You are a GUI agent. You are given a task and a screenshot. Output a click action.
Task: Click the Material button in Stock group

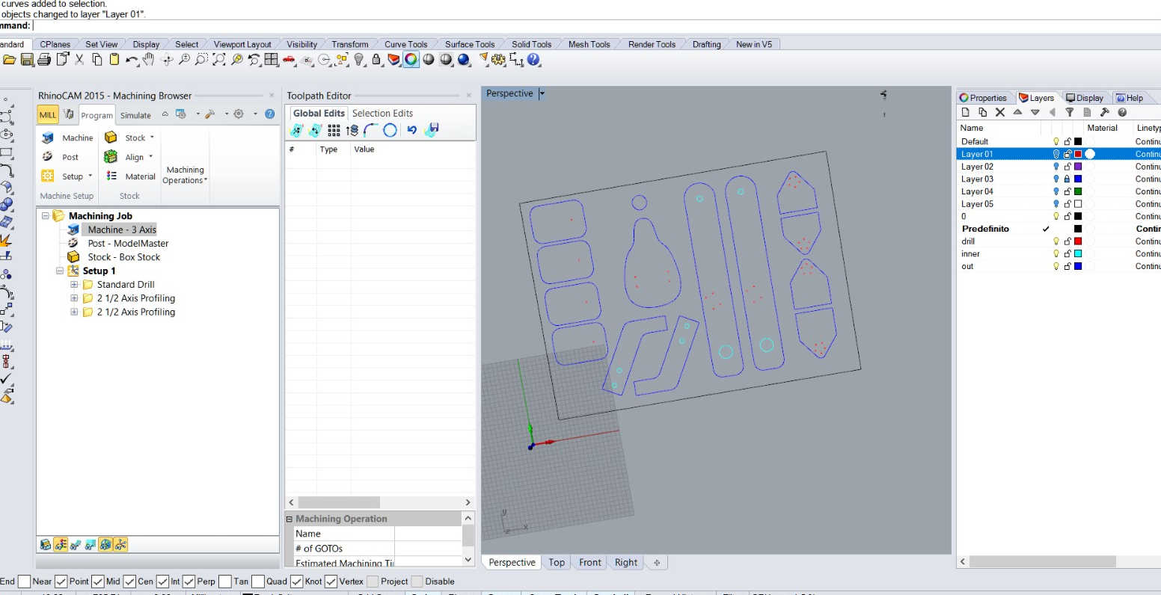(x=130, y=176)
